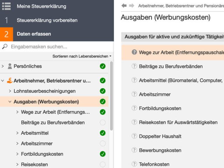224x168 pixels.
Task: Click question mark next to Fortbildungskosten
Action: coord(134,108)
